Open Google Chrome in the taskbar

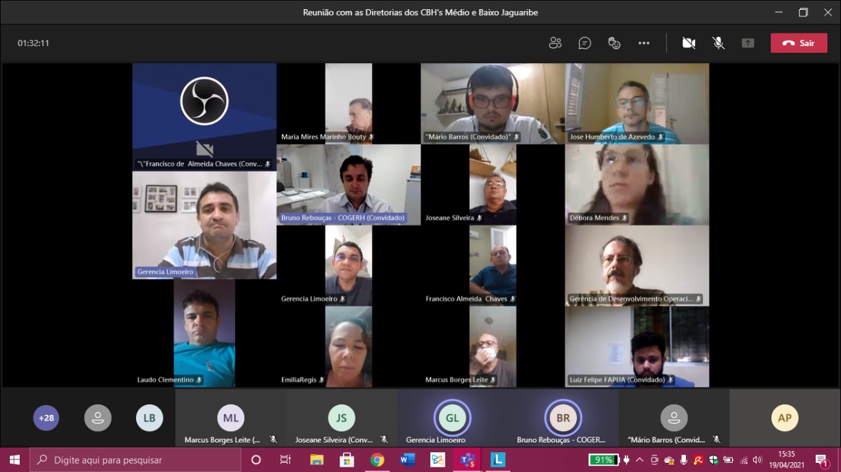coord(377,460)
